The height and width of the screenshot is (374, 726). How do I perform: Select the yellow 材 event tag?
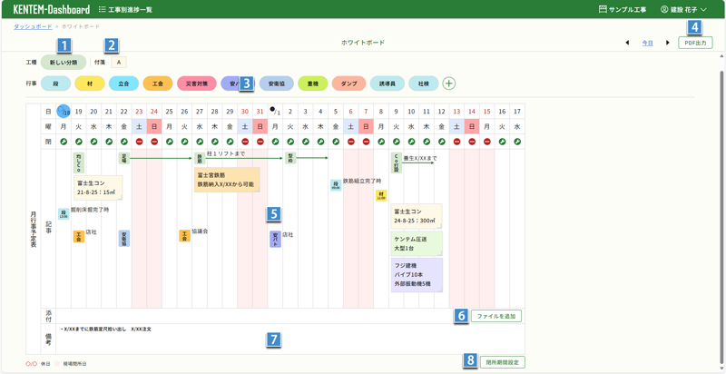tap(89, 84)
